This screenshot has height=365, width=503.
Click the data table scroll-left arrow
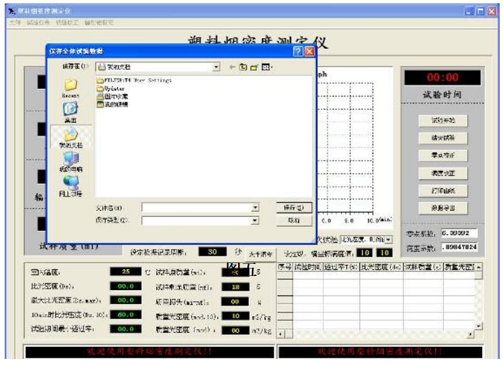coord(281,335)
